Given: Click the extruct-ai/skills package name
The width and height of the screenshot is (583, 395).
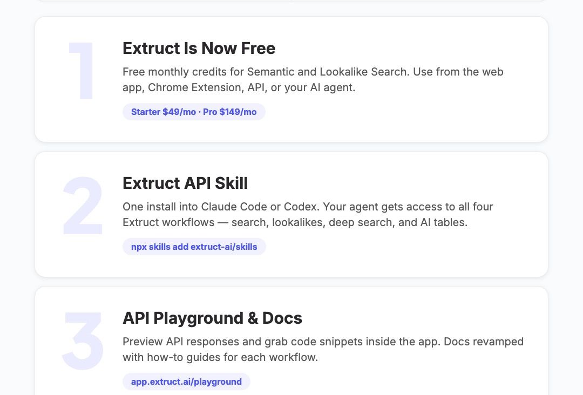Looking at the screenshot, I should pyautogui.click(x=224, y=247).
